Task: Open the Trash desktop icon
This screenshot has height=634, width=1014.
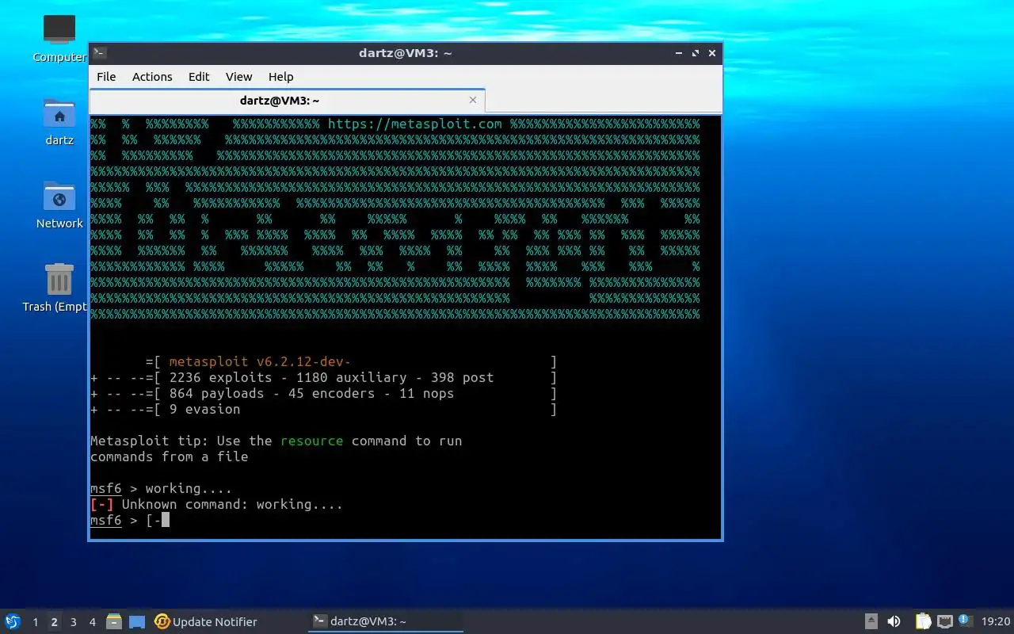Action: (59, 288)
